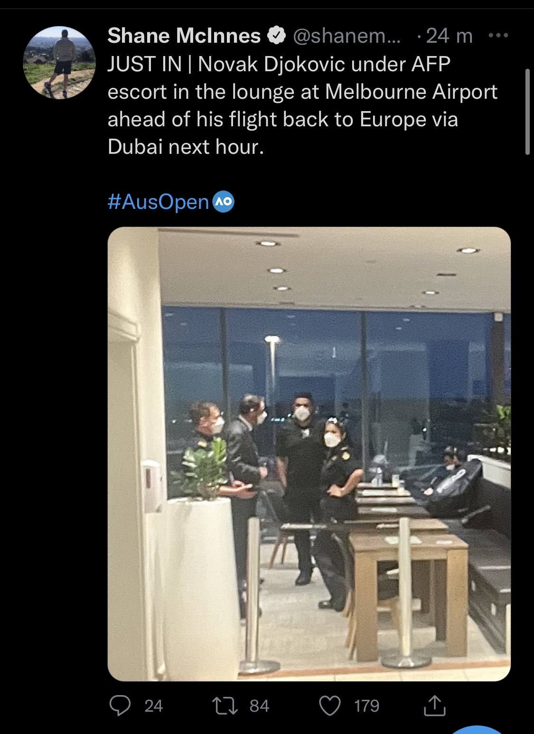Click the 179 likes count

pyautogui.click(x=367, y=706)
